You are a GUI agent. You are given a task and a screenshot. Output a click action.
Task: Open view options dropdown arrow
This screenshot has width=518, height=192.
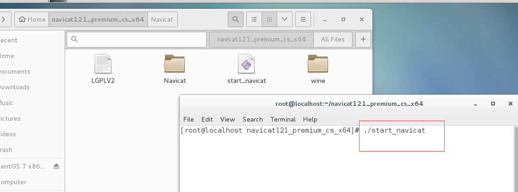click(x=285, y=19)
